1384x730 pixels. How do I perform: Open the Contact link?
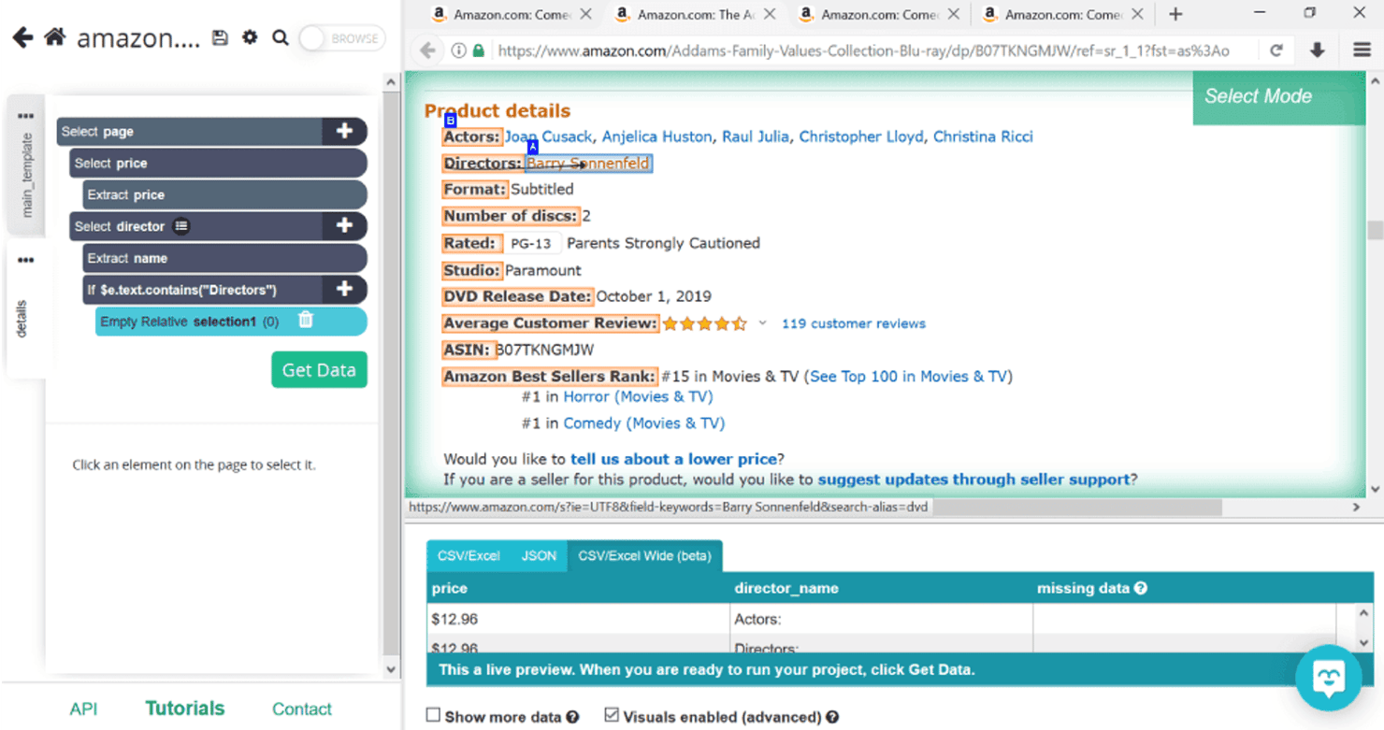coord(301,709)
